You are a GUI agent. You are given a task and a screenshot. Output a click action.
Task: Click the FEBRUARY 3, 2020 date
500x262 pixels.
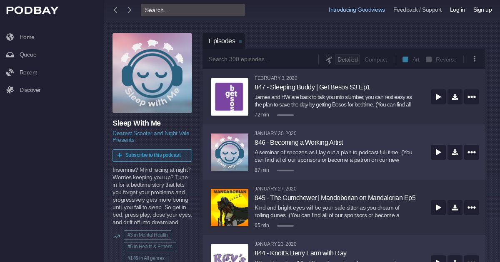tap(276, 78)
